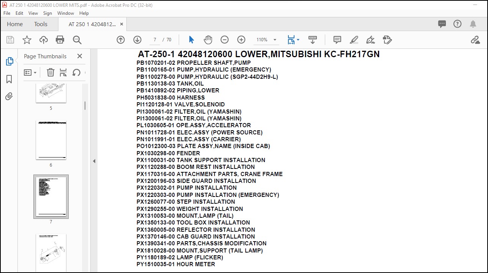Go to the previous page with the up arrow
The height and width of the screenshot is (273, 488).
pyautogui.click(x=121, y=40)
